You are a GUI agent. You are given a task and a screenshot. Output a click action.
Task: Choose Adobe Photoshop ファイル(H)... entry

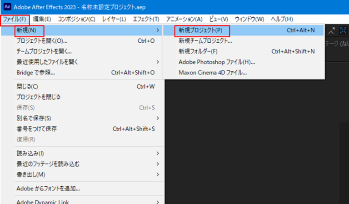pos(217,62)
